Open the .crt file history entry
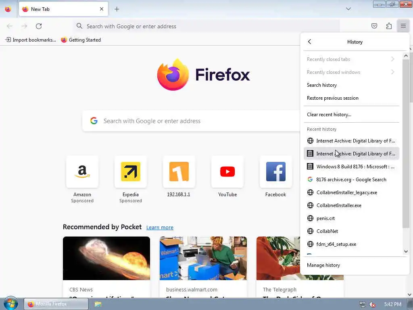Image resolution: width=413 pixels, height=310 pixels. point(351,218)
